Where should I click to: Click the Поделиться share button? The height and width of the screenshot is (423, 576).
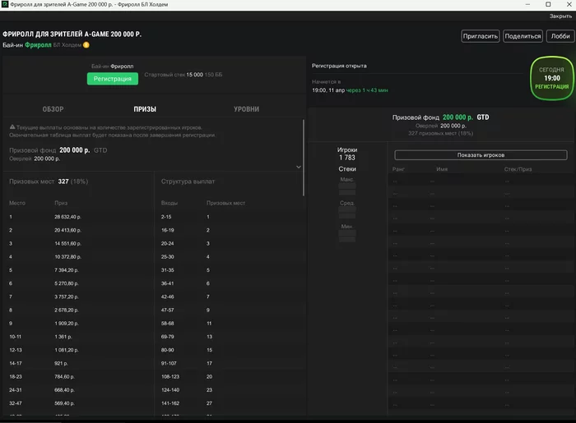pos(523,36)
